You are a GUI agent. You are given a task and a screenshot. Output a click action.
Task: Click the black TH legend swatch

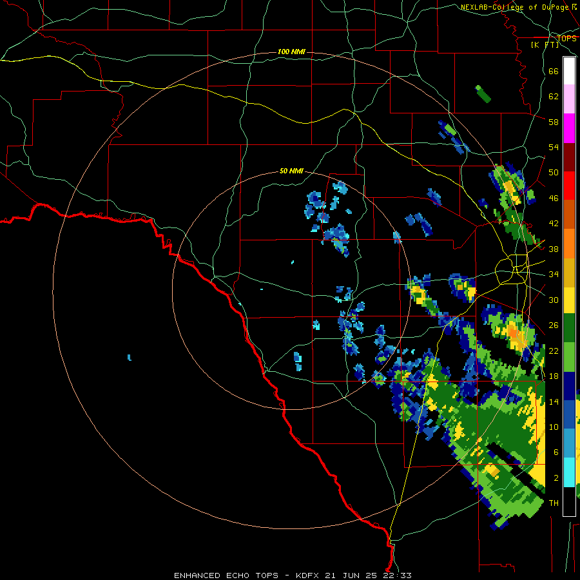point(569,501)
